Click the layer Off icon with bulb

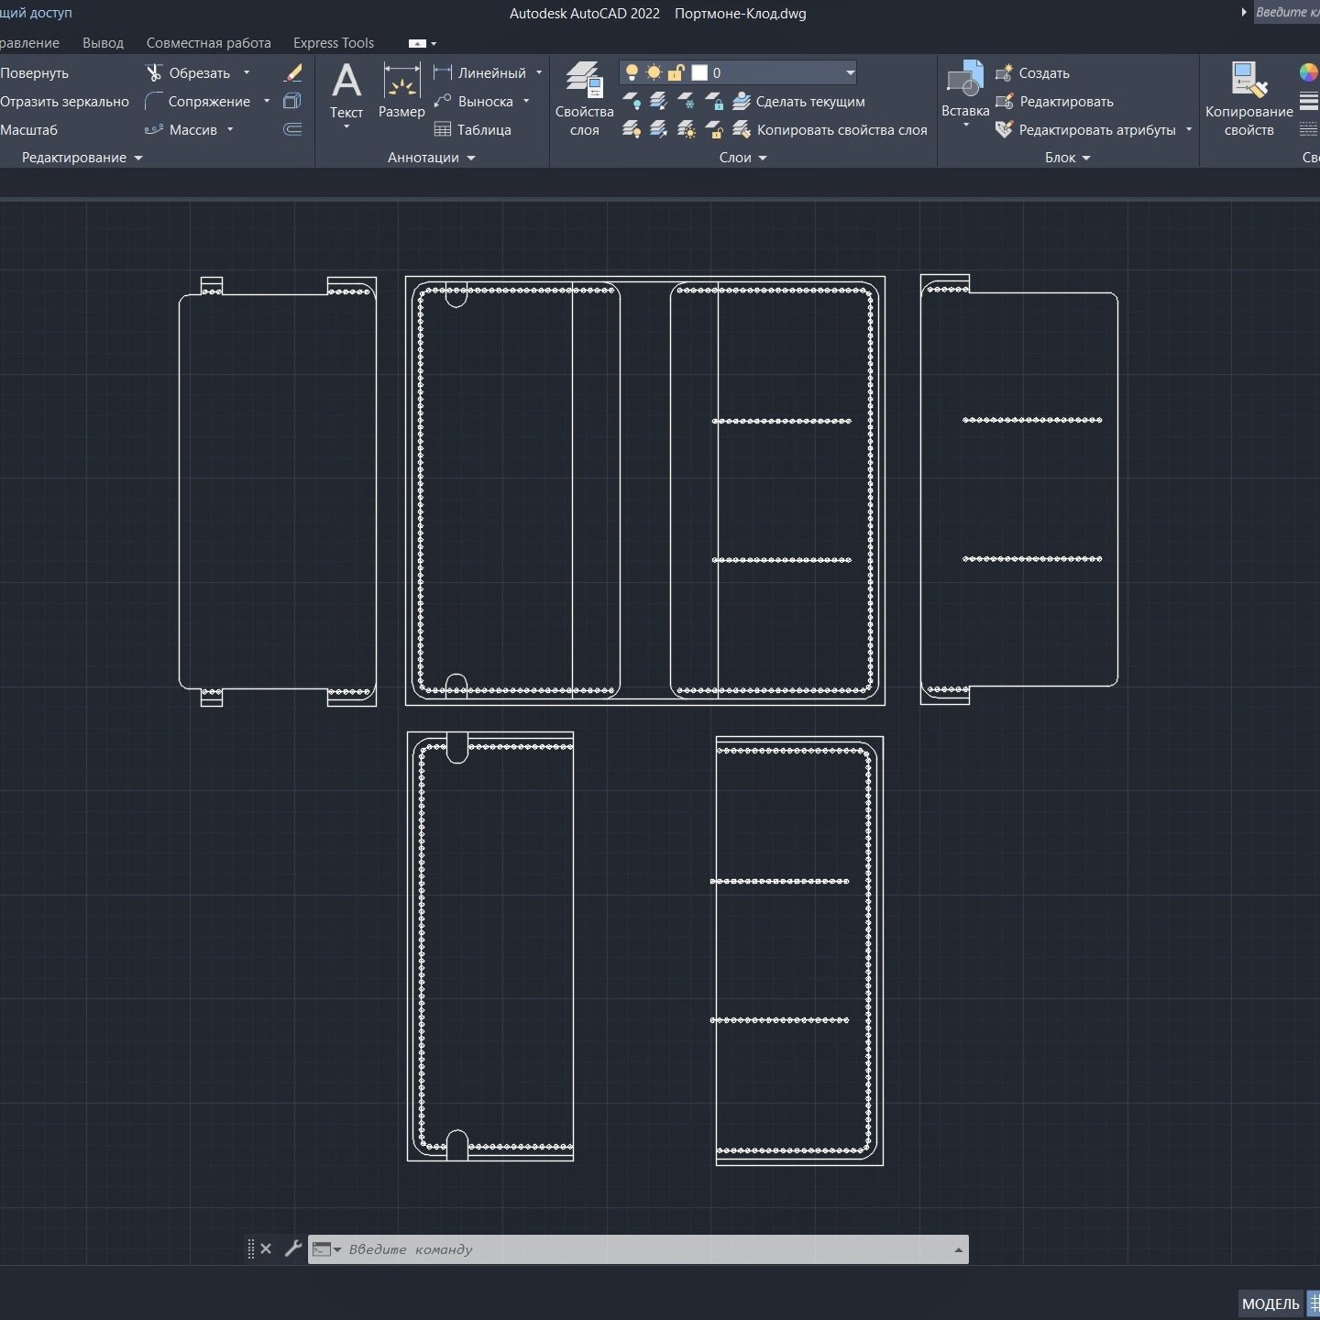point(632,101)
